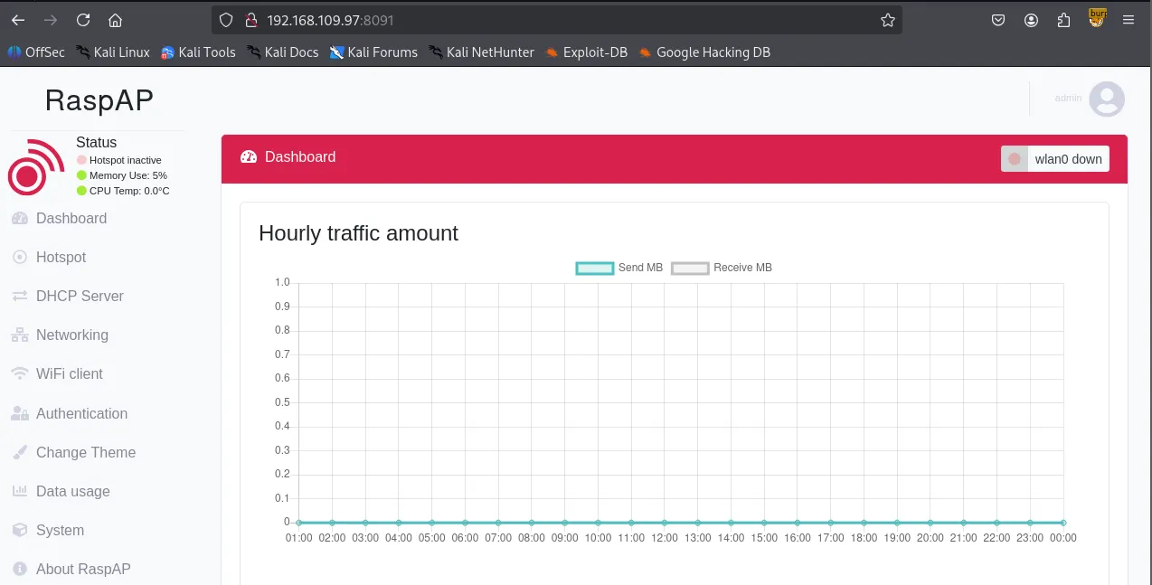The image size is (1152, 585).
Task: Open the Authentication menu item
Action: click(81, 414)
